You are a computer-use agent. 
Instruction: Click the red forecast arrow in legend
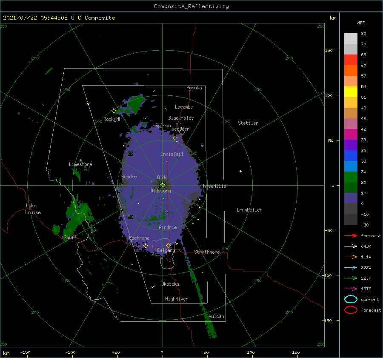351,235
